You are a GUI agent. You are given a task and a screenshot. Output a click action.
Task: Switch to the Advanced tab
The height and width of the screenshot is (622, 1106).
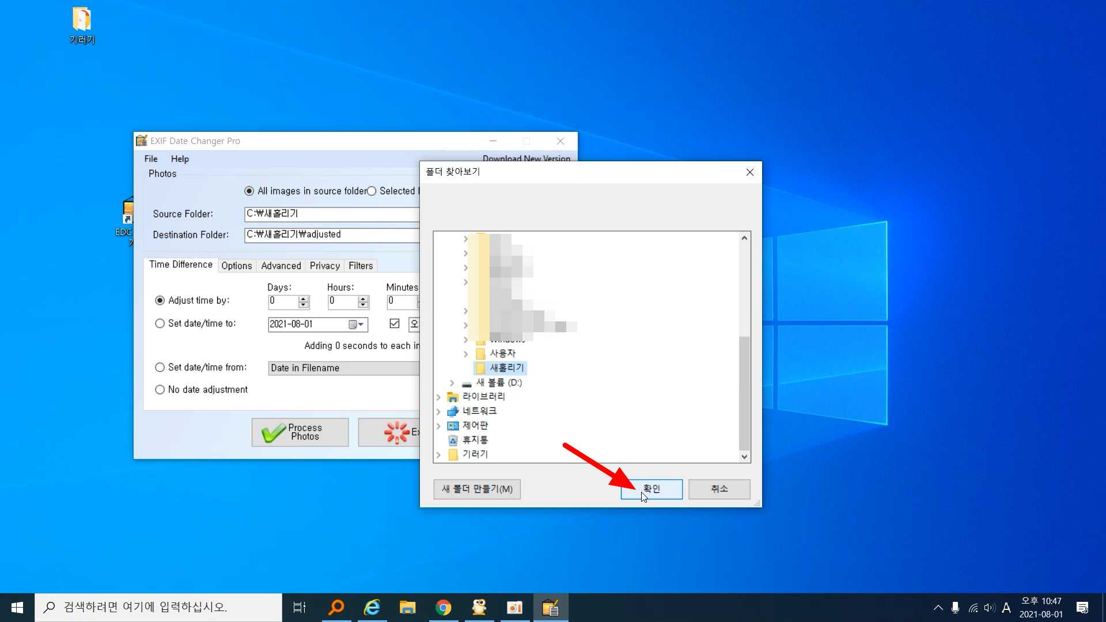click(x=281, y=266)
